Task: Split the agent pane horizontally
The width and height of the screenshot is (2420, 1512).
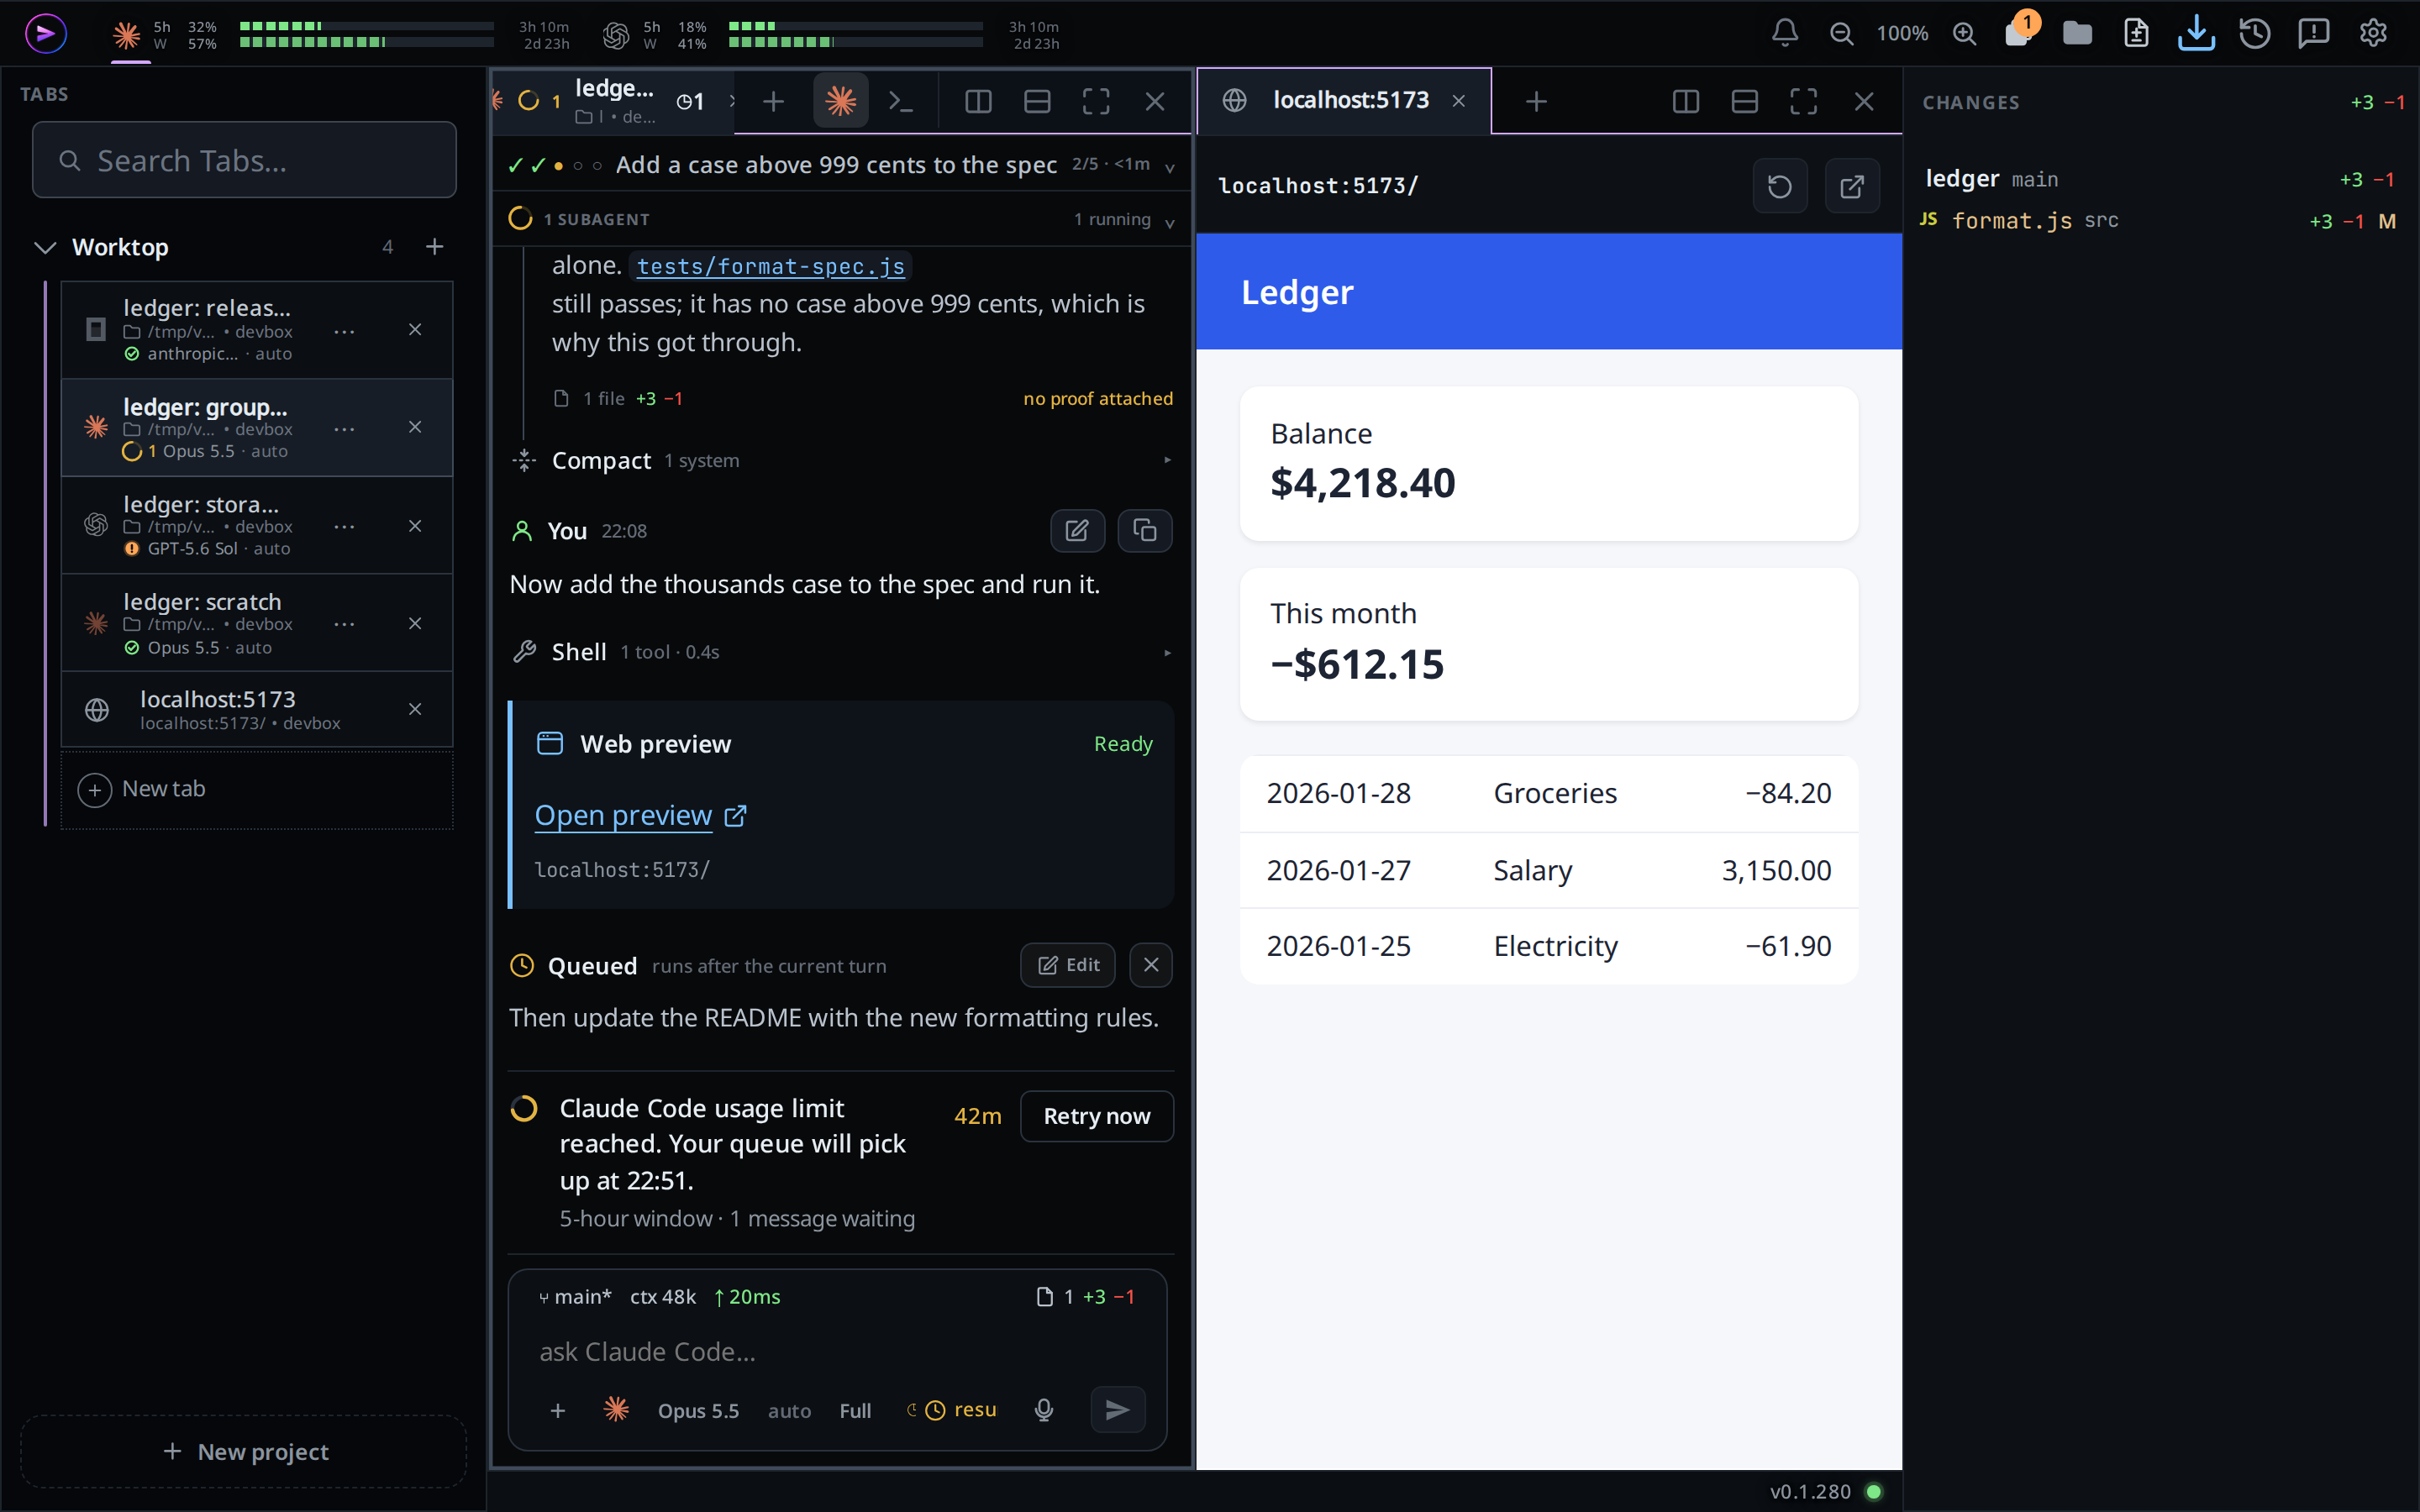Action: 1037,101
